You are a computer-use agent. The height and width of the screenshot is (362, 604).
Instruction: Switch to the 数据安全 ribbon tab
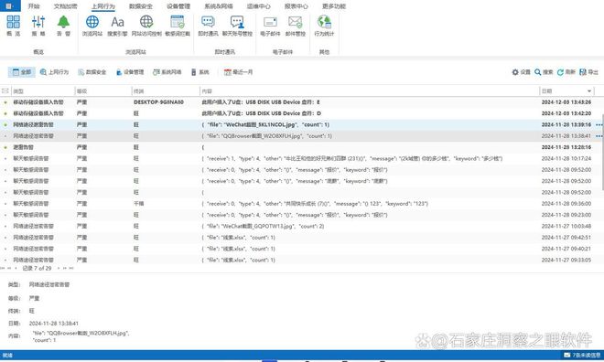[x=141, y=6]
